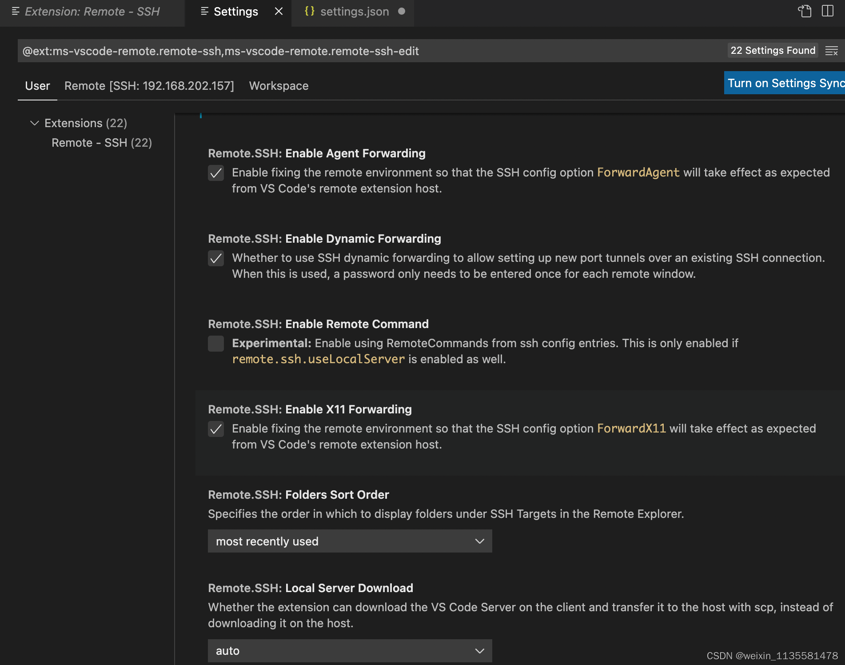Click Local Server Download setting title

pos(311,588)
